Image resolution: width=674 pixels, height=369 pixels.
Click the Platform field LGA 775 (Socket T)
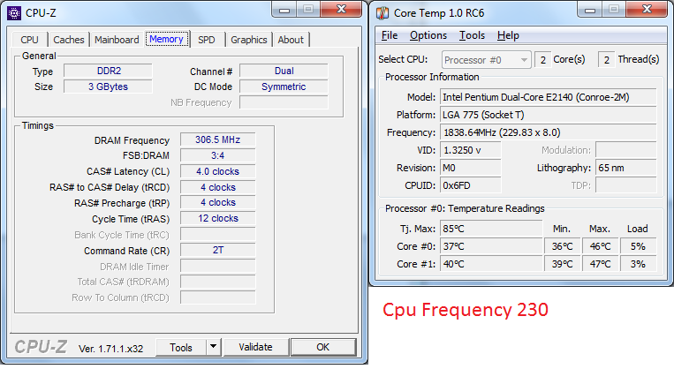(548, 115)
